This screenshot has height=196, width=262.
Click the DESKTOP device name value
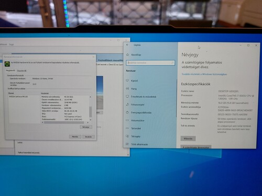coord(228,91)
